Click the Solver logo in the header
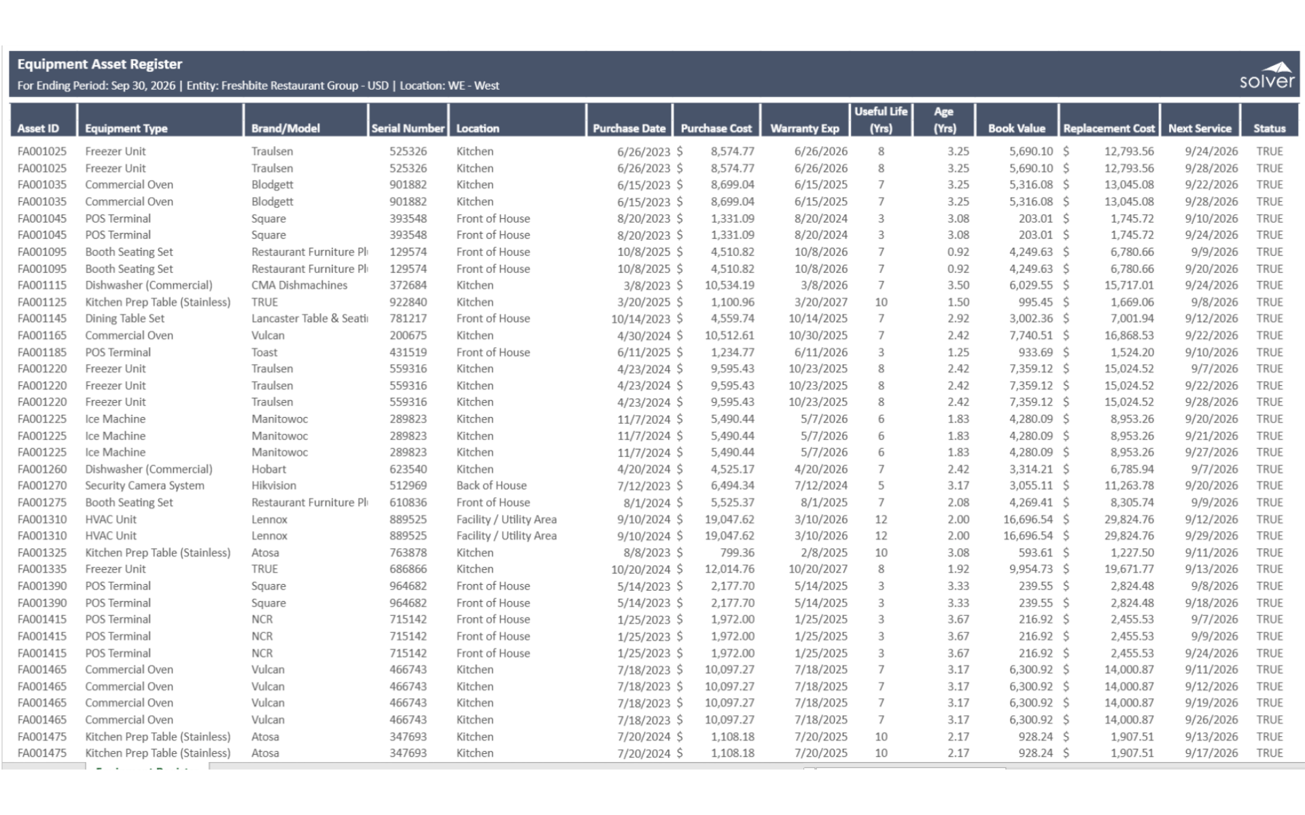This screenshot has height=815, width=1305. (x=1266, y=76)
